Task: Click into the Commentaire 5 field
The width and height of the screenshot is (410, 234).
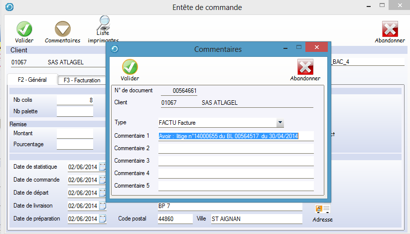Action: pos(236,186)
